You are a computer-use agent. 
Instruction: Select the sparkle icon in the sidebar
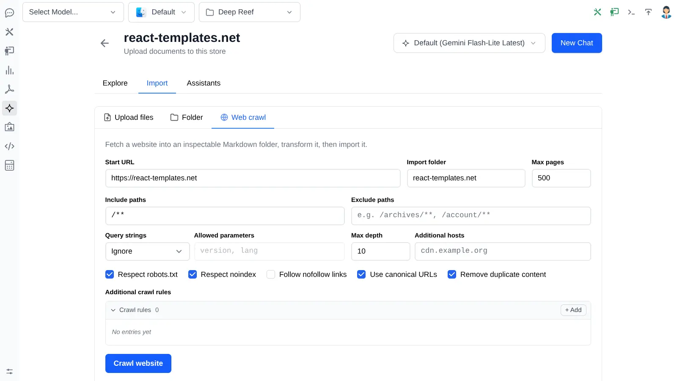9,108
